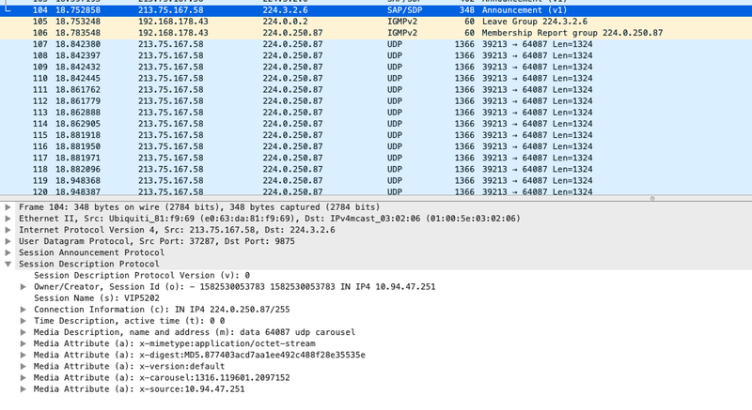Screen dimensions: 752x410
Task: Click source 192.168.178.43 in packet 106
Action: click(173, 33)
